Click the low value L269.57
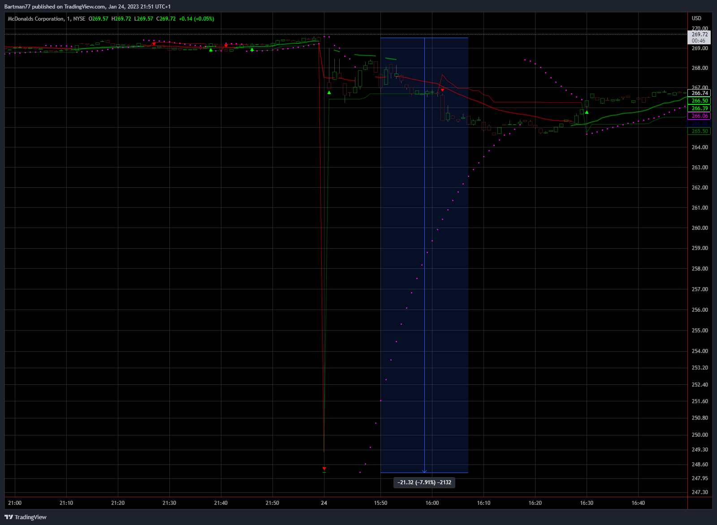This screenshot has width=717, height=525. 143,19
